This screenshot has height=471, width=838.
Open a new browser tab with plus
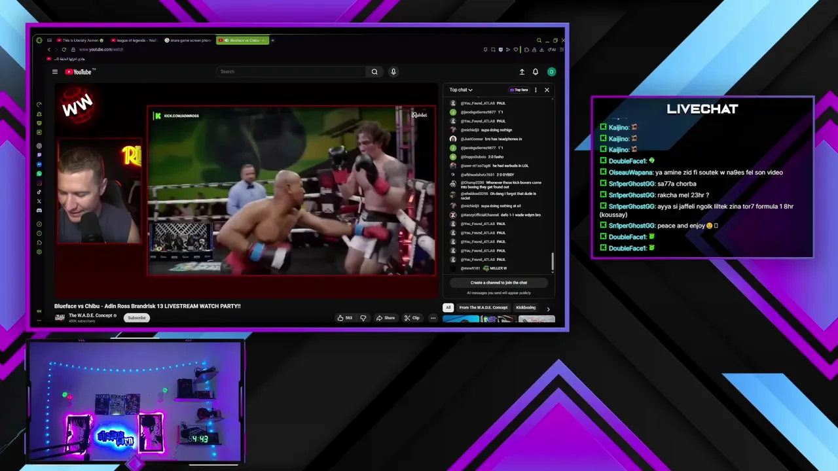[273, 41]
